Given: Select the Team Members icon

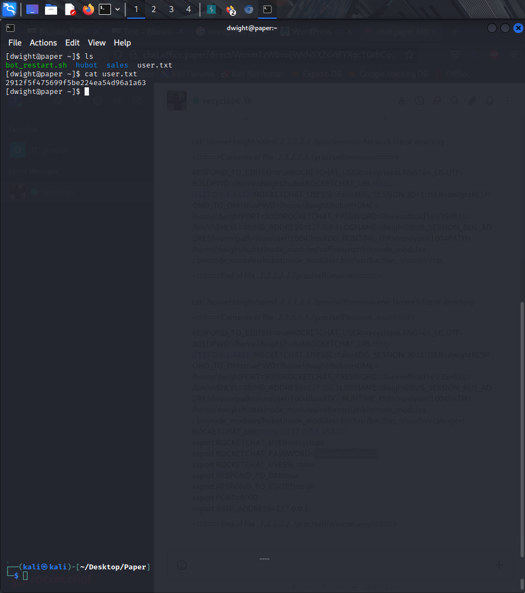Looking at the screenshot, I should (402, 100).
